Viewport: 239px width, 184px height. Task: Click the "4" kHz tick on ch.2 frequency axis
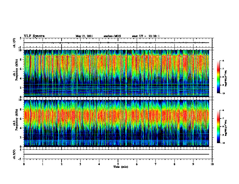(21, 128)
